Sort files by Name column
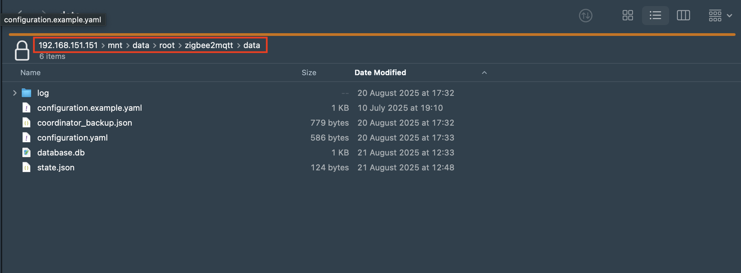Image resolution: width=741 pixels, height=273 pixels. pos(31,73)
